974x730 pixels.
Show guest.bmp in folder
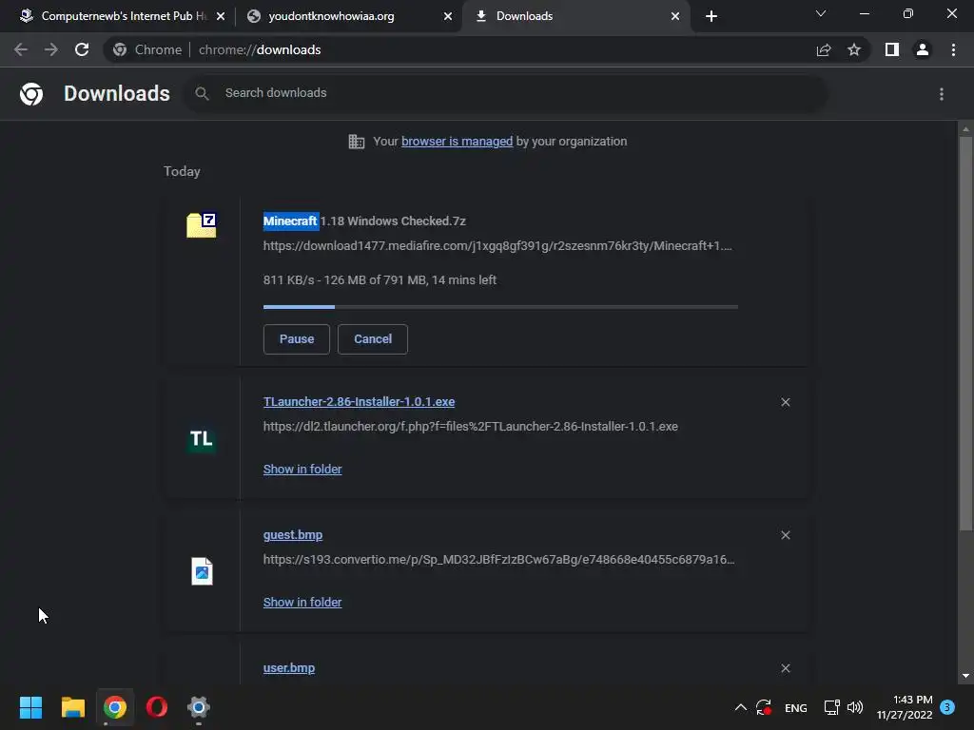pyautogui.click(x=302, y=602)
